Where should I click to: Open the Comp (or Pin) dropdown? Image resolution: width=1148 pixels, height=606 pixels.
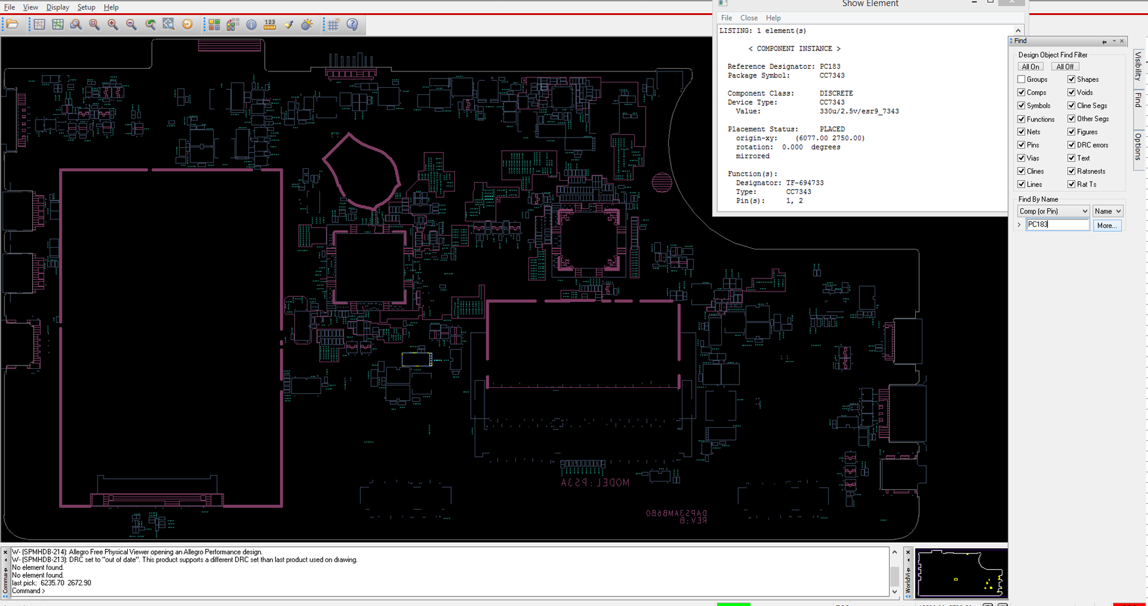(x=1053, y=211)
